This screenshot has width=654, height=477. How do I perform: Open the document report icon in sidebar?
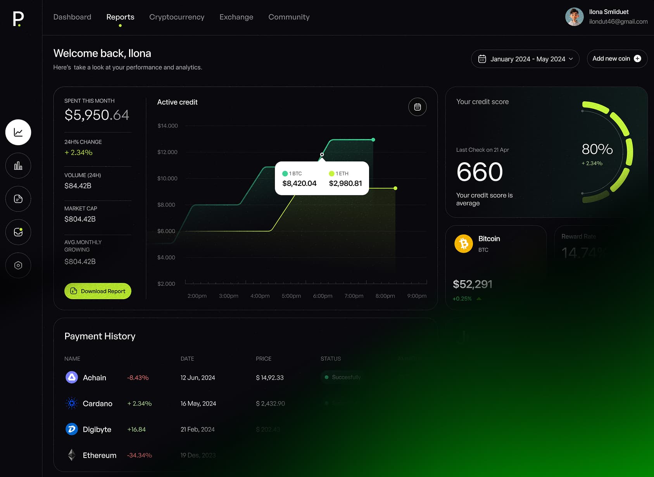(18, 199)
